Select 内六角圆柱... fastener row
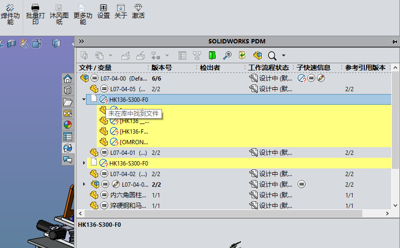This screenshot has height=248, width=400. (x=234, y=195)
